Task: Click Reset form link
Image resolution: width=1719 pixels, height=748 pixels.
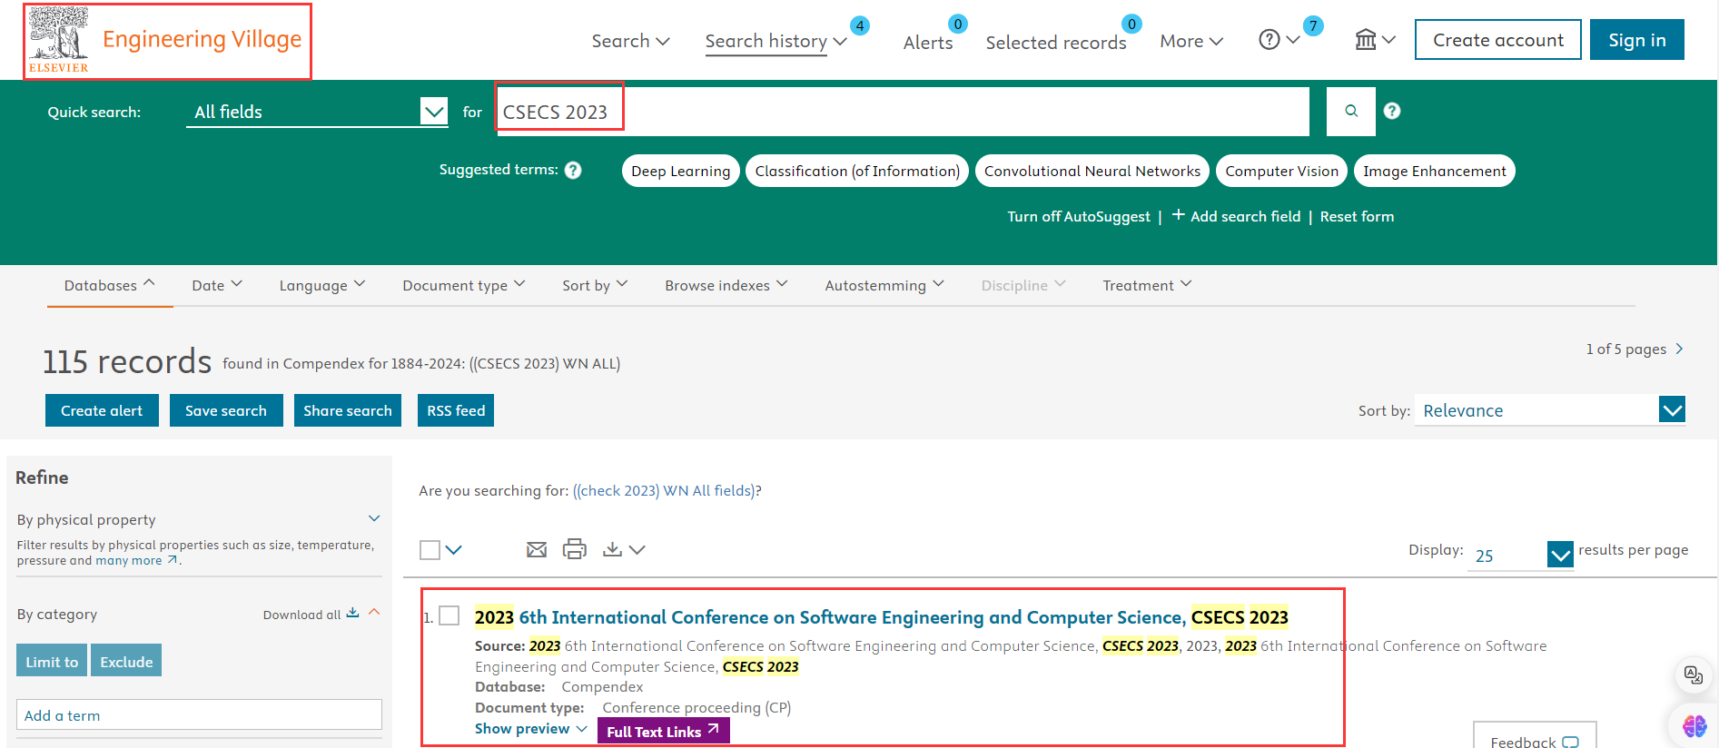Action: pyautogui.click(x=1357, y=216)
